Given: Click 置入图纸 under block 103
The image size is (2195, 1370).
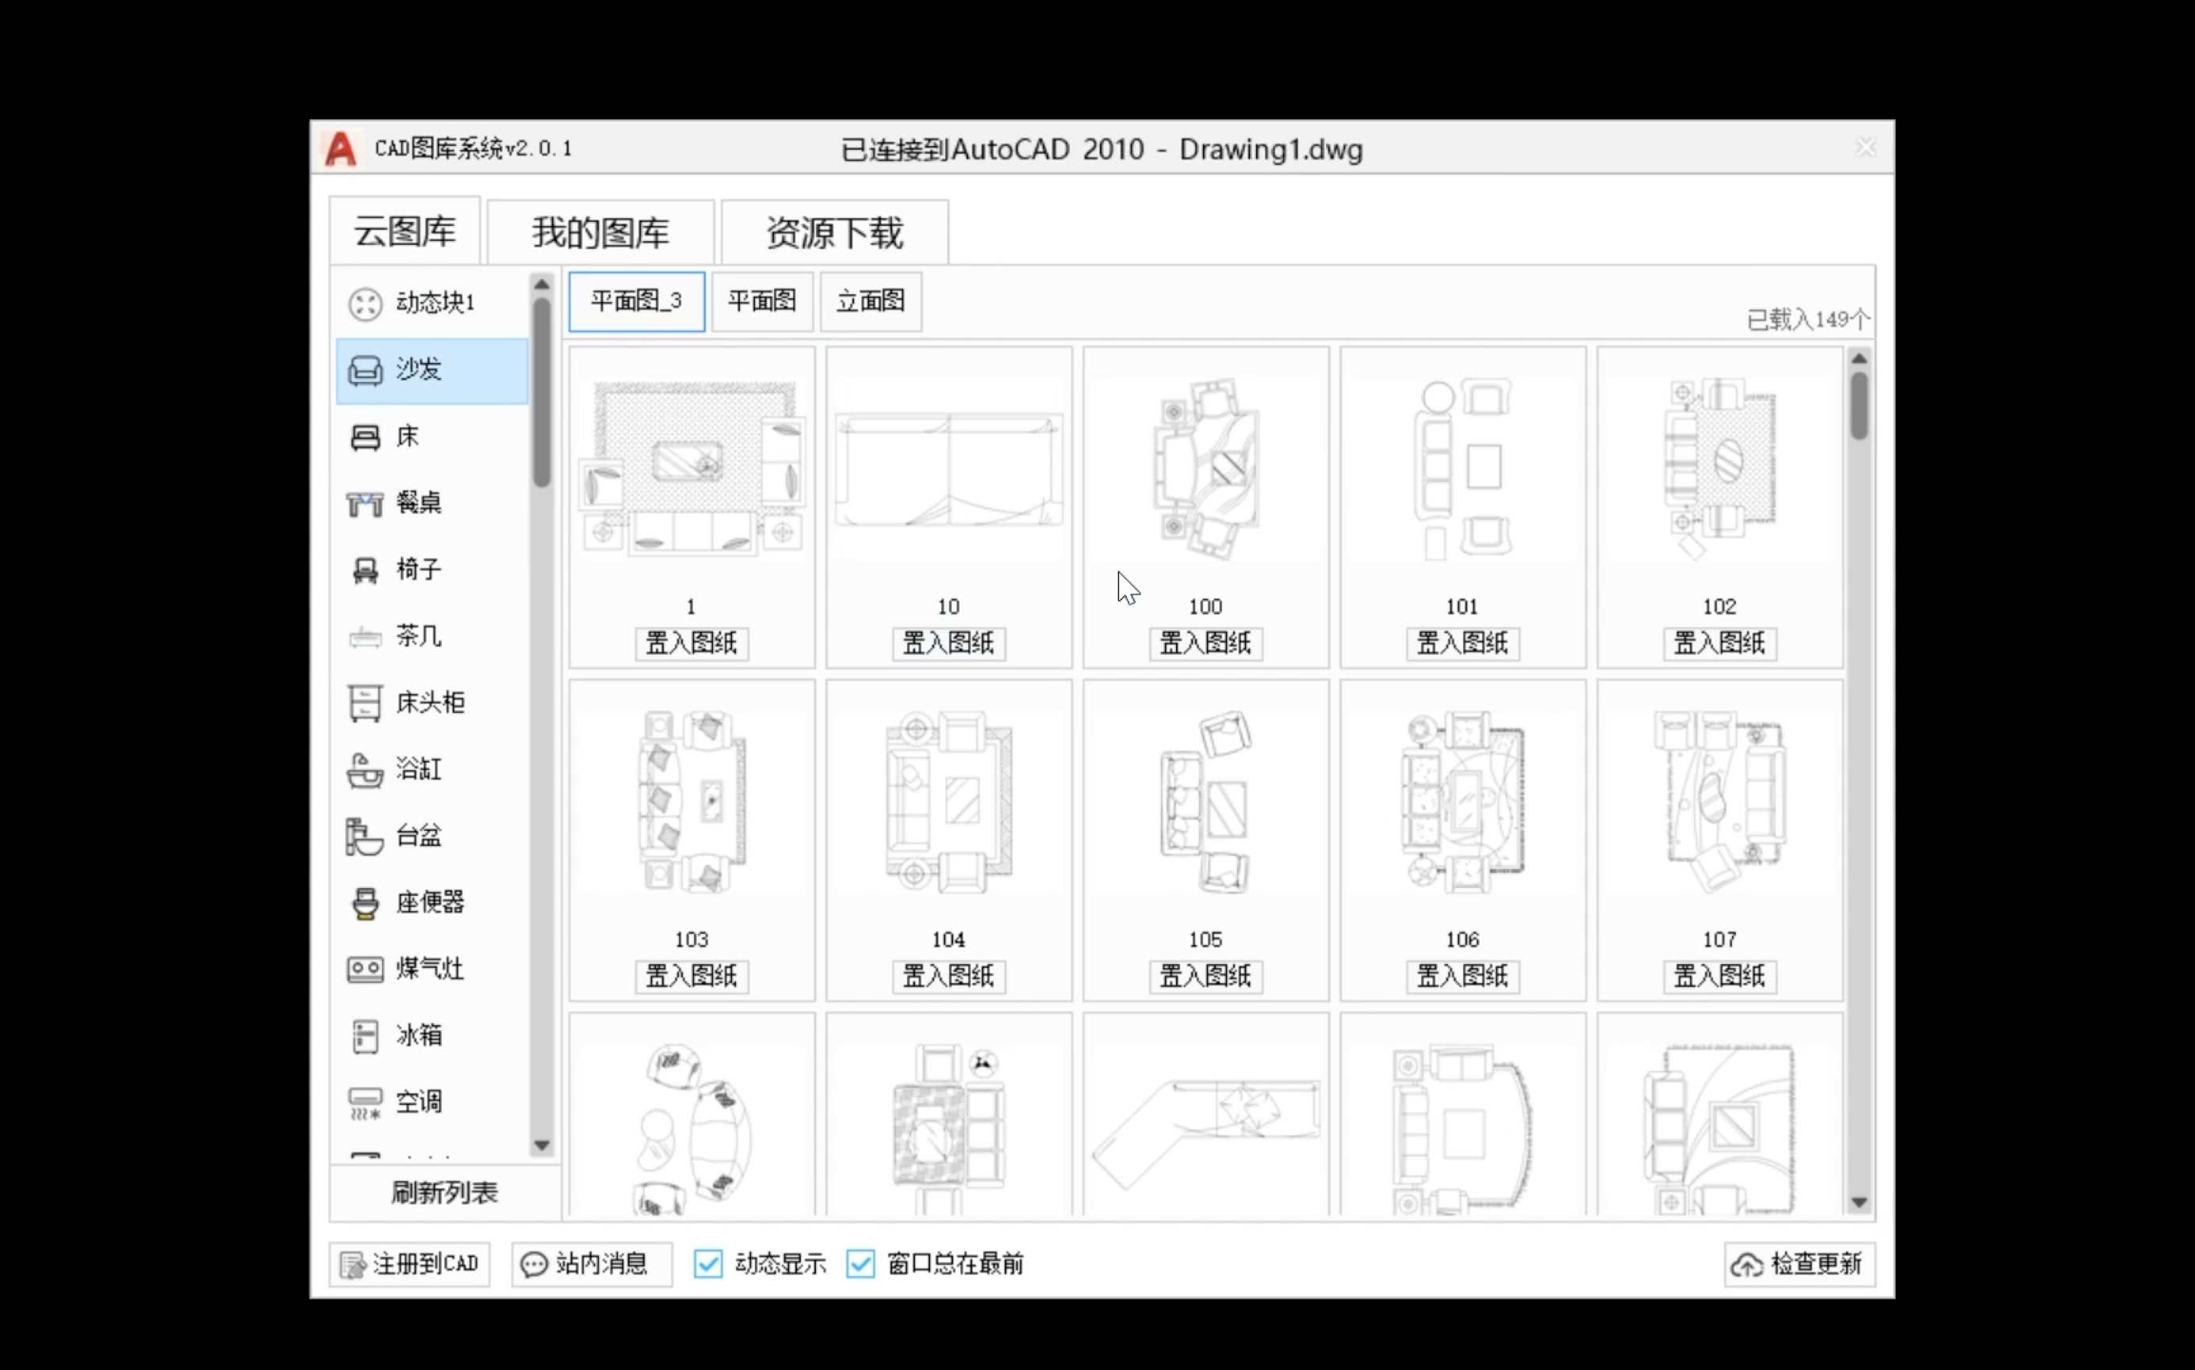Looking at the screenshot, I should click(x=691, y=976).
